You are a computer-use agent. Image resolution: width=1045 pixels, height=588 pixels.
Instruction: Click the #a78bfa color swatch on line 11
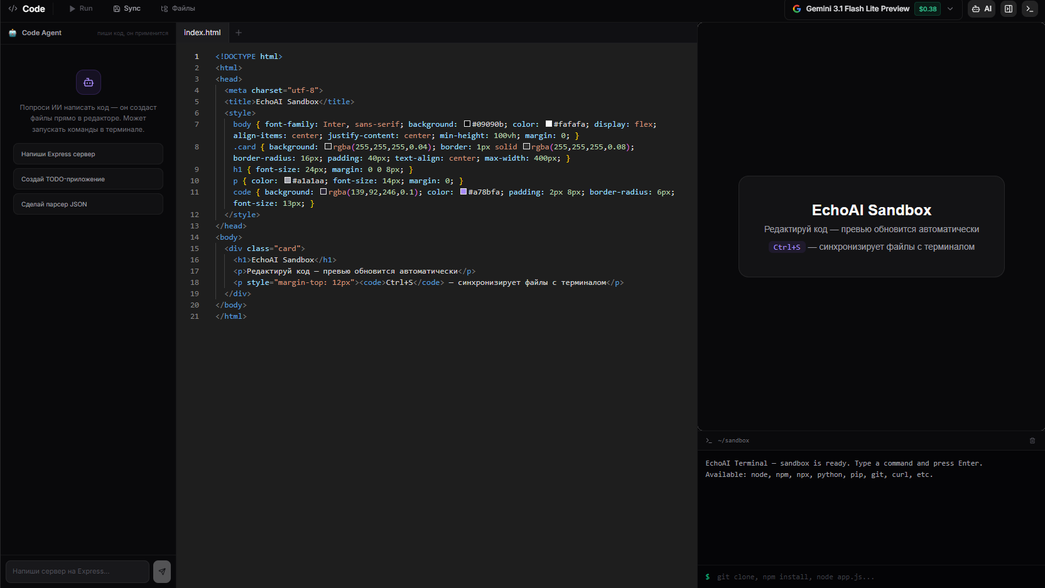pos(463,191)
